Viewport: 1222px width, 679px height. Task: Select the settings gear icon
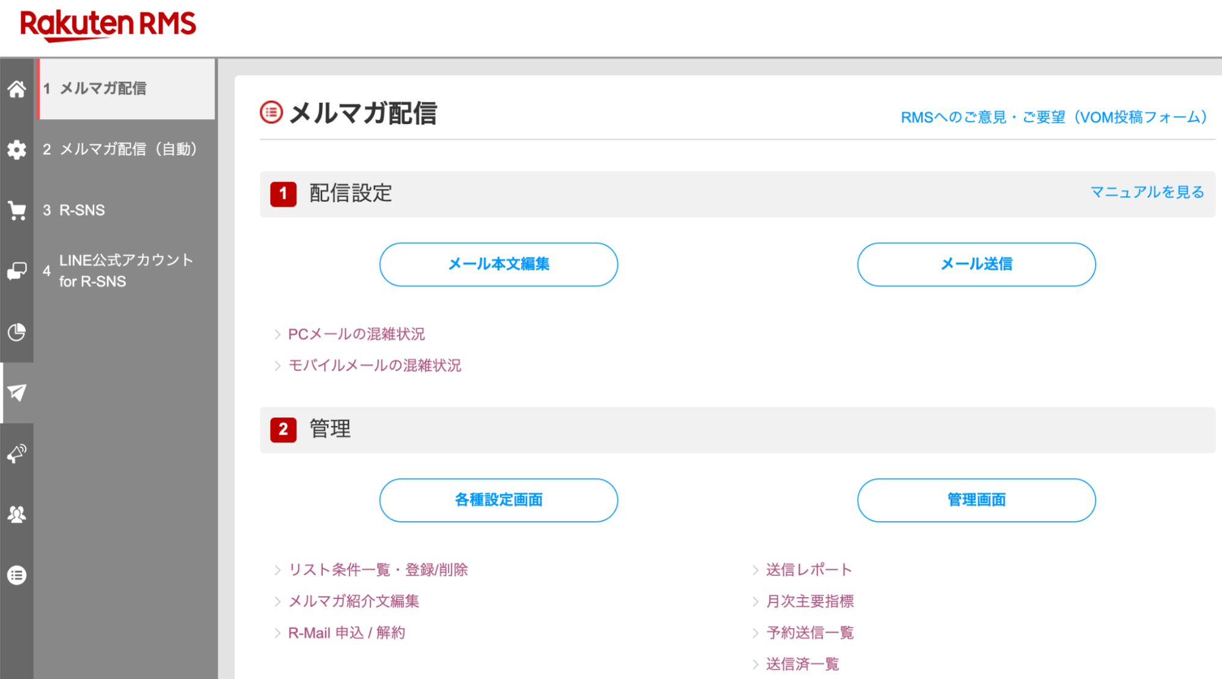pos(17,150)
